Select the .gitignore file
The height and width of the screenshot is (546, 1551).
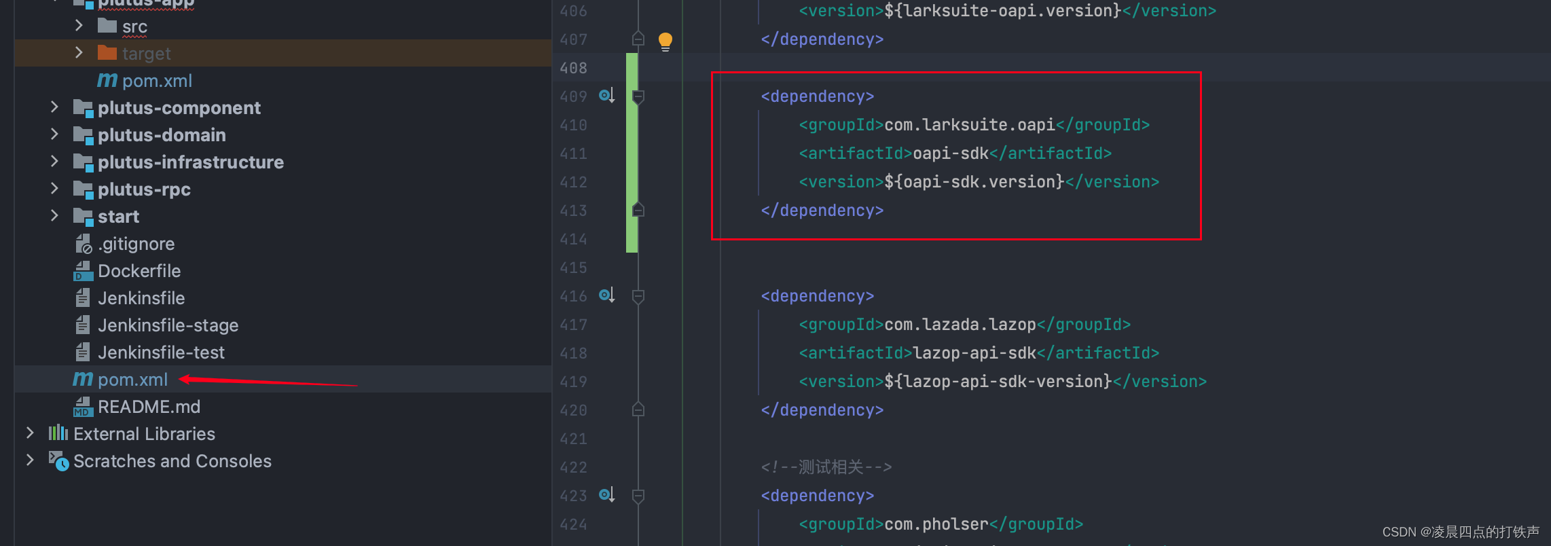(x=282, y=243)
